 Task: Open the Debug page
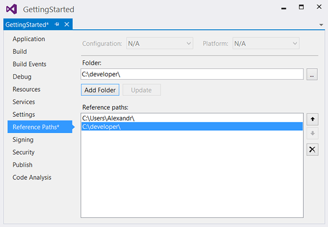tap(22, 77)
